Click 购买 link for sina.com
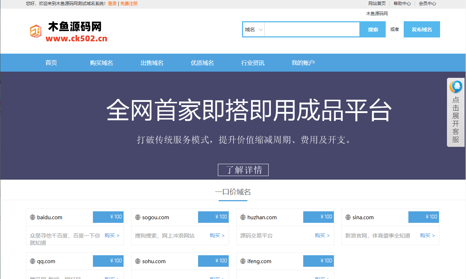This screenshot has height=279, width=466. (x=427, y=235)
